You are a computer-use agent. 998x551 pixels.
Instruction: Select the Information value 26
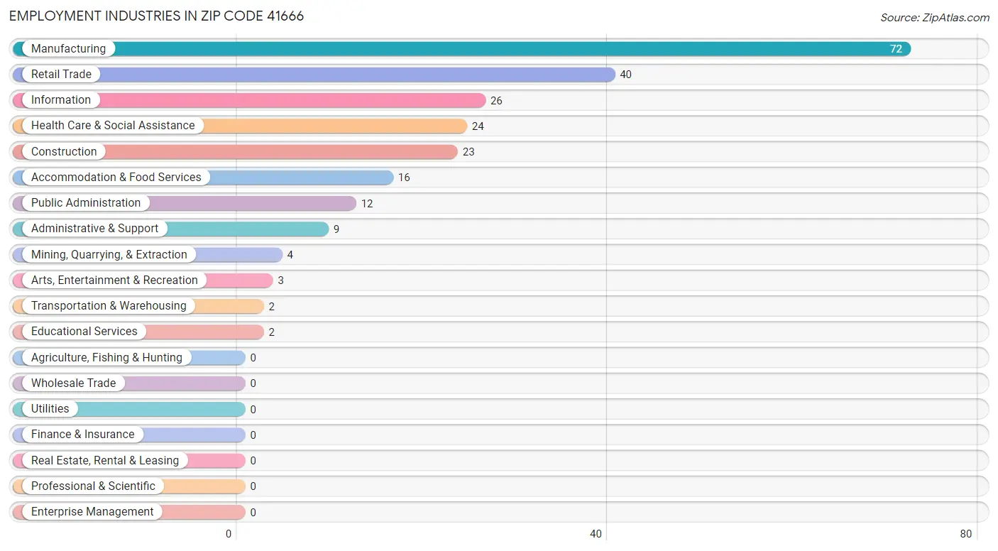click(496, 101)
